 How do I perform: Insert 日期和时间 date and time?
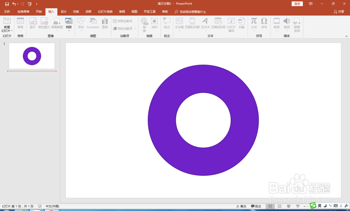point(218,23)
